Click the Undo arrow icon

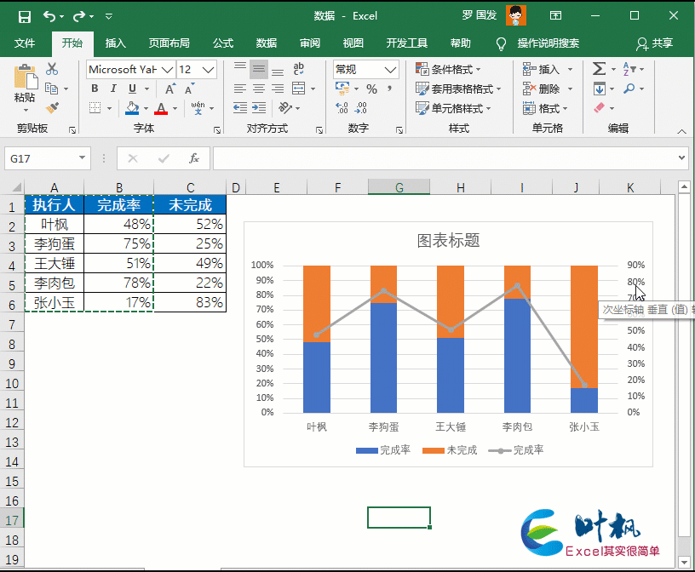[x=49, y=15]
